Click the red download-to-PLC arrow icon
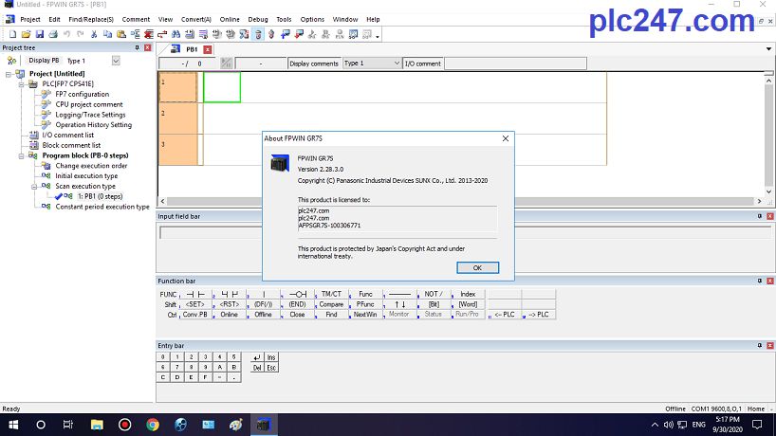Screen dimensions: 776x436 pyautogui.click(x=299, y=34)
